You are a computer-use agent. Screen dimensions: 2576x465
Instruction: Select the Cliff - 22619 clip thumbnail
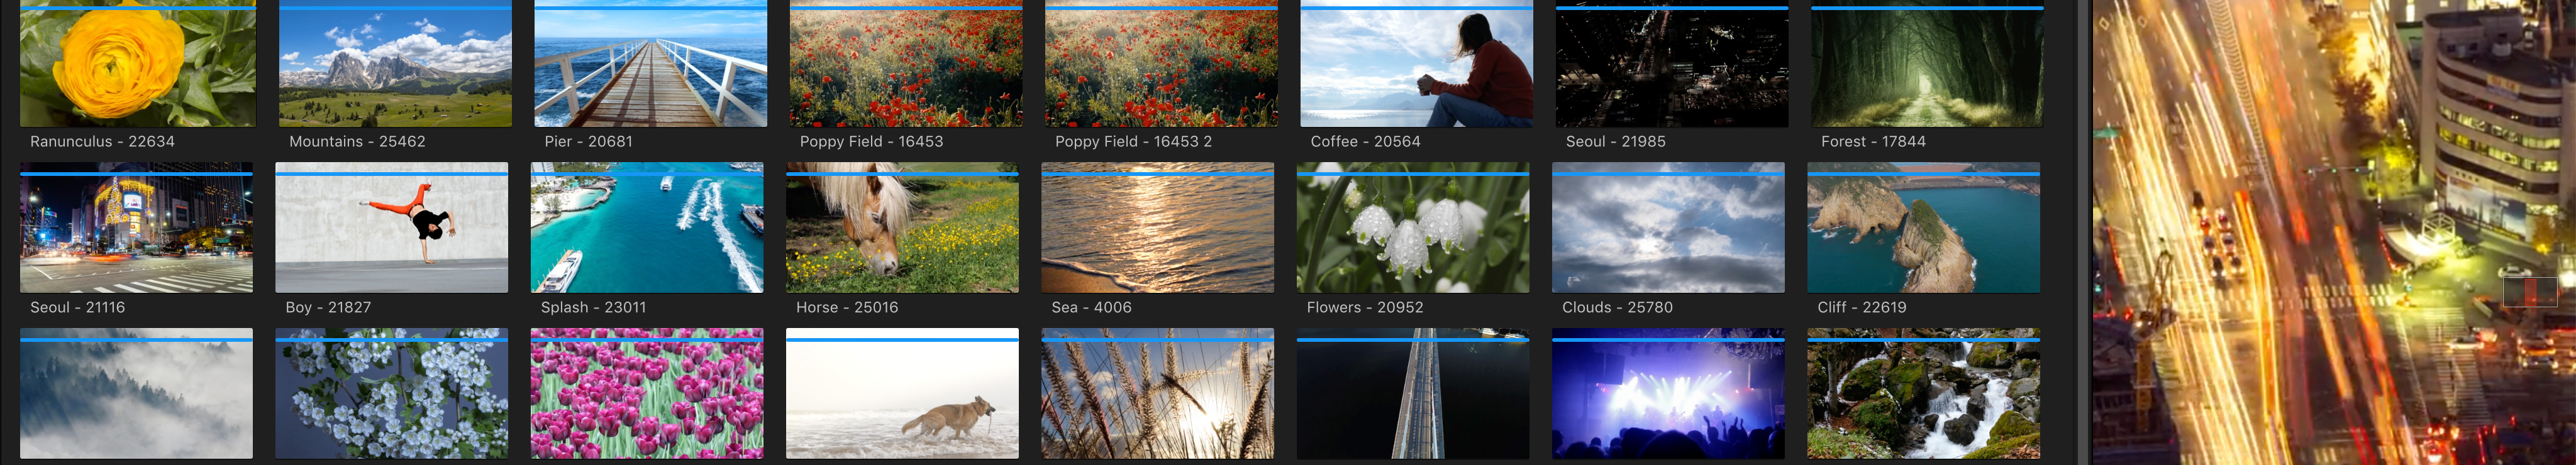click(x=1923, y=228)
